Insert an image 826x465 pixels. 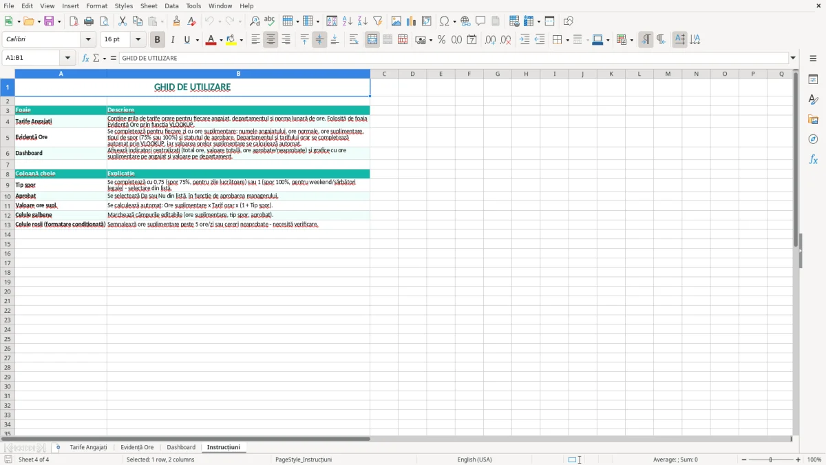click(x=396, y=21)
